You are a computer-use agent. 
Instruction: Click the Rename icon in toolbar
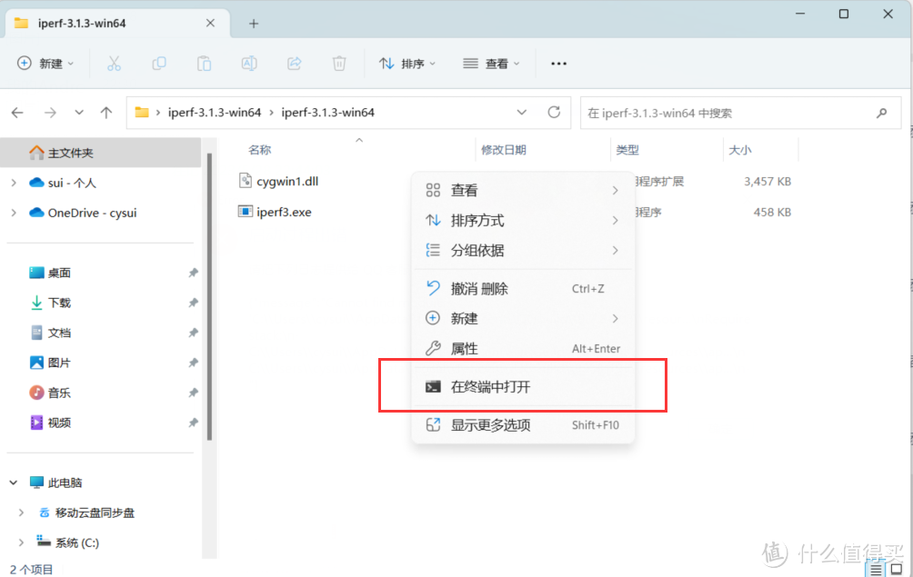pos(248,64)
